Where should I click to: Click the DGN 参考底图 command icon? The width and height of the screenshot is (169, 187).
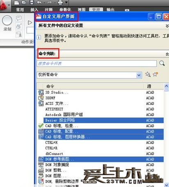pos(41,159)
